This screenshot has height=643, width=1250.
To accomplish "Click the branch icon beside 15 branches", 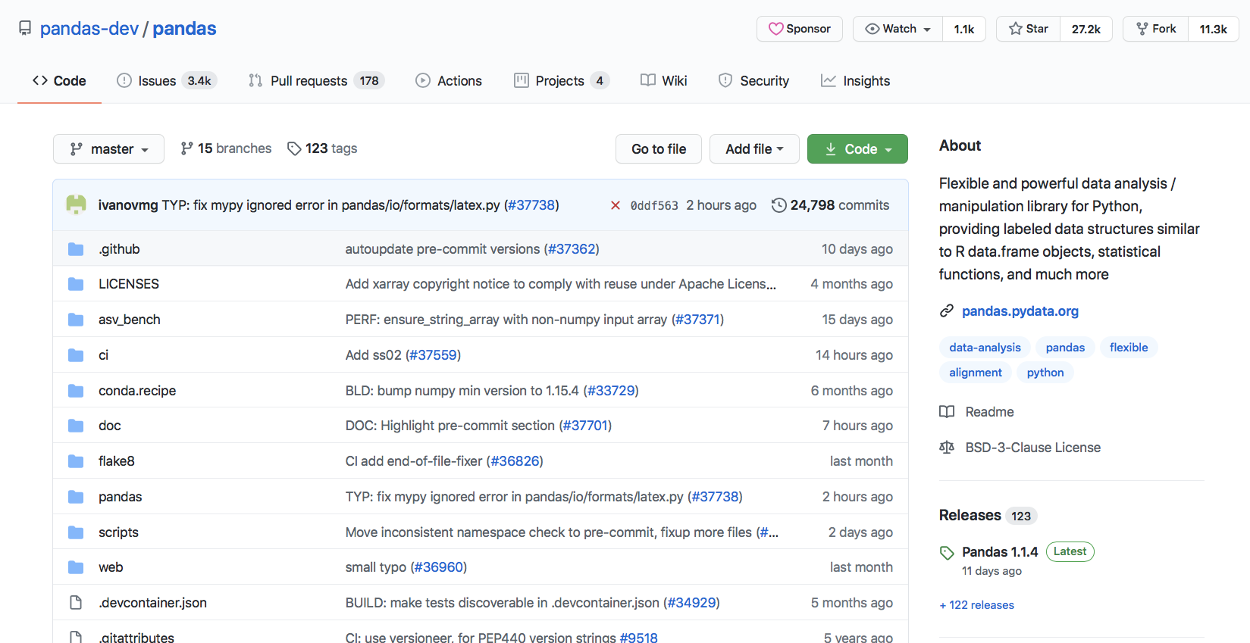I will (x=186, y=148).
